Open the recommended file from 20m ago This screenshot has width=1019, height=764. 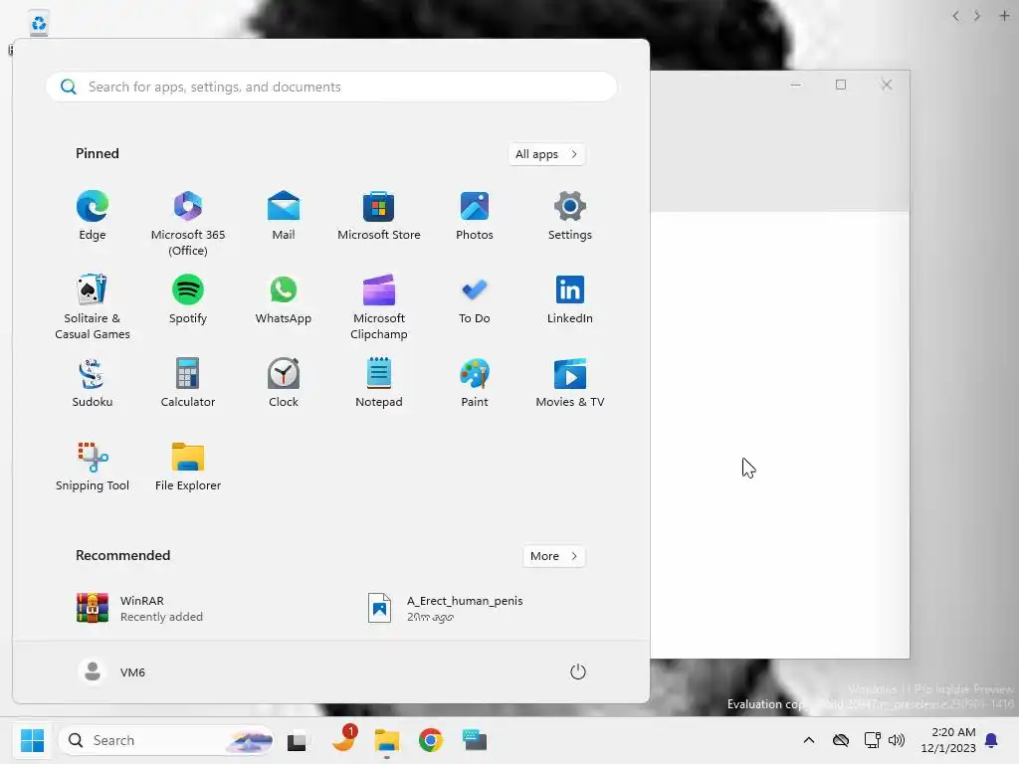click(446, 608)
